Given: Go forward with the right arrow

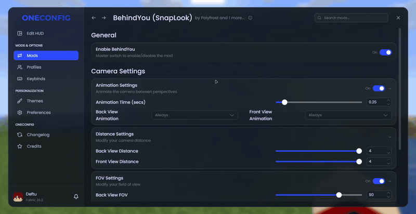Looking at the screenshot, I should point(103,18).
